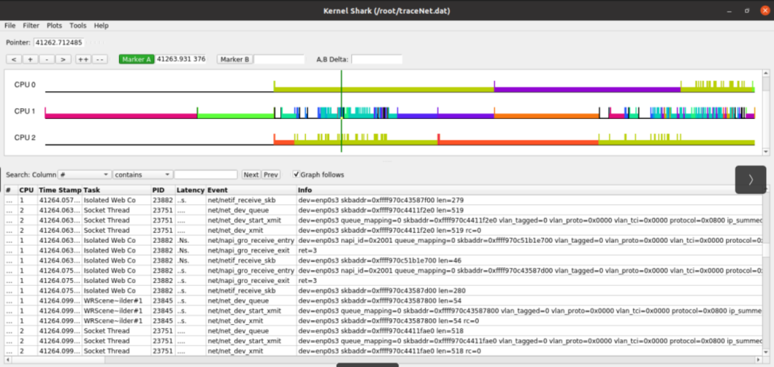
Task: Select the net_dev_xmit row with len=518 rc=0
Action: click(383, 351)
